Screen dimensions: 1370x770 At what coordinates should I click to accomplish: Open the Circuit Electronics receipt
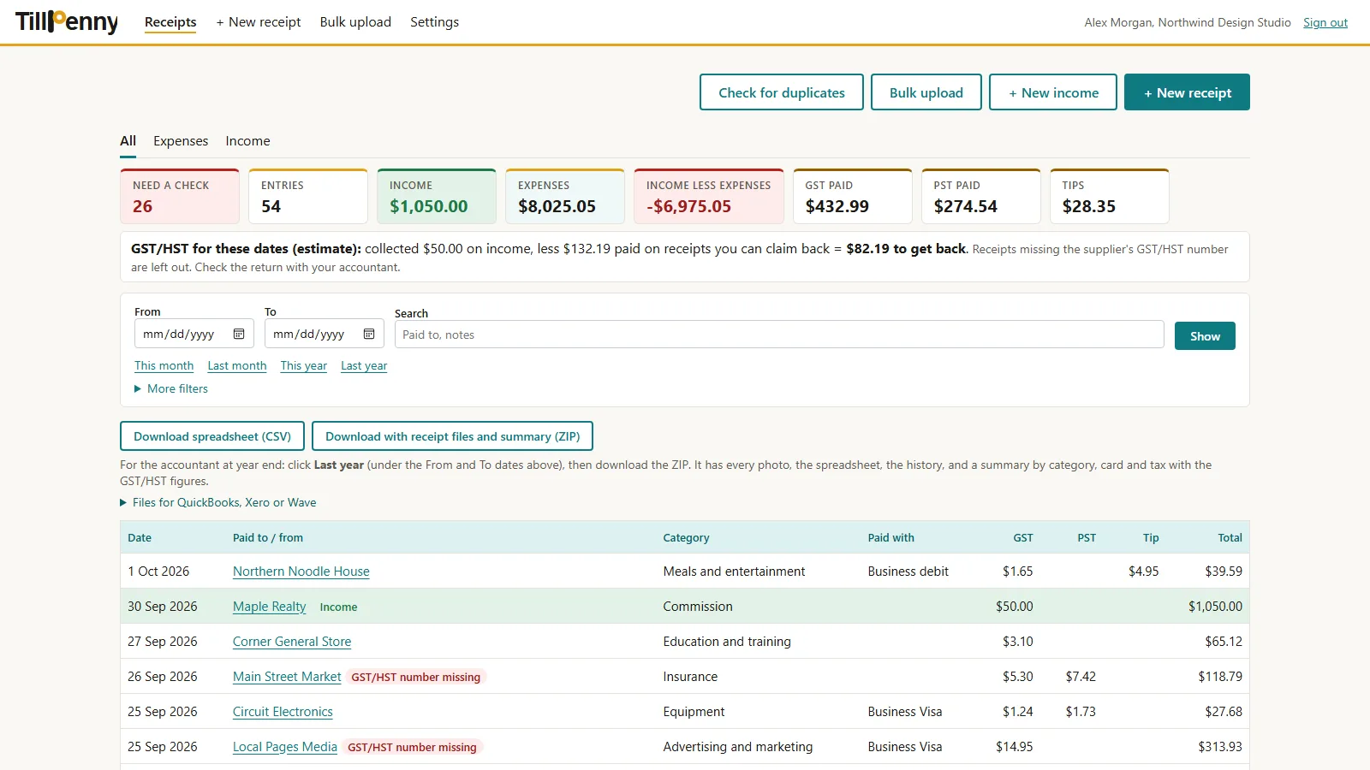point(283,712)
